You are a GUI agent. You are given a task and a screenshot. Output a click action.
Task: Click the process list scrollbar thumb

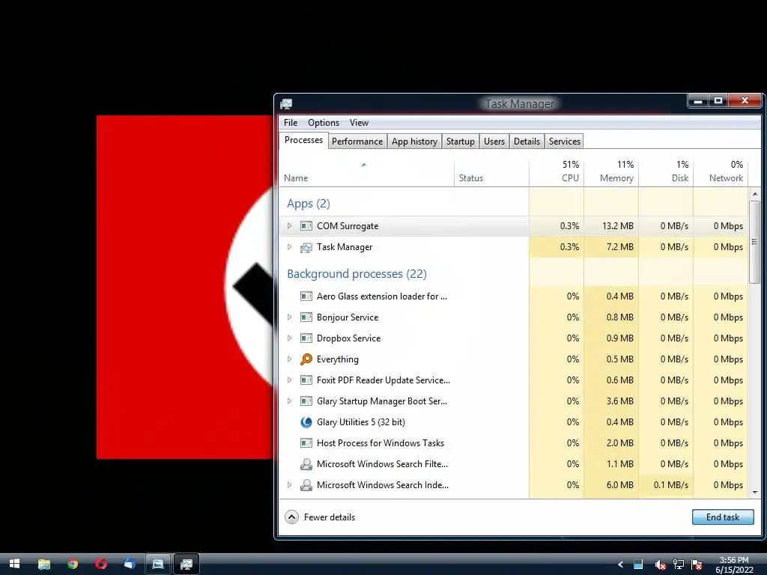coord(755,242)
